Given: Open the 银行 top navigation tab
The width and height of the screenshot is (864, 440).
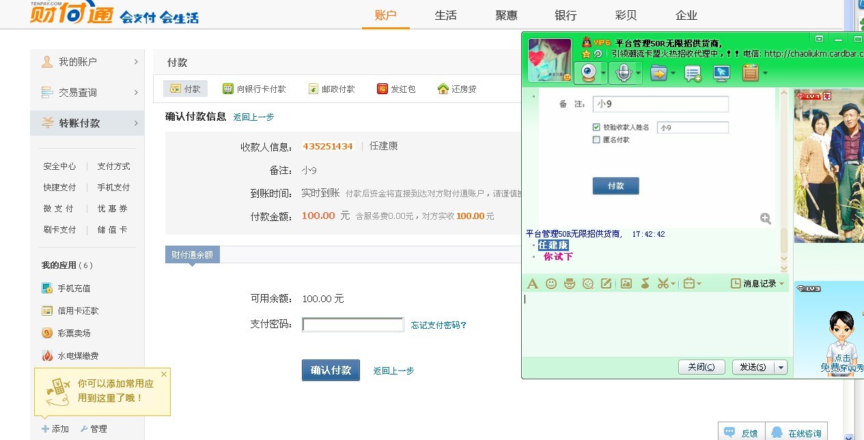Looking at the screenshot, I should (x=566, y=15).
